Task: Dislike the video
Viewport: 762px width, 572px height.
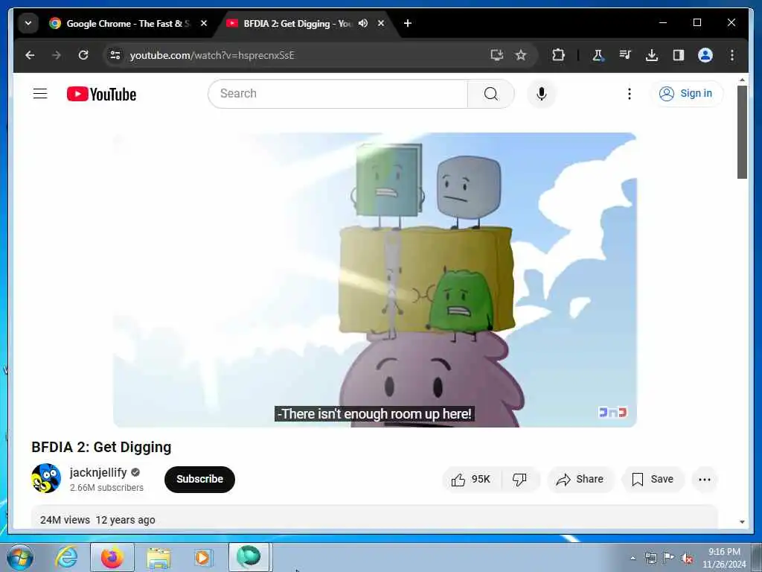Action: coord(520,480)
